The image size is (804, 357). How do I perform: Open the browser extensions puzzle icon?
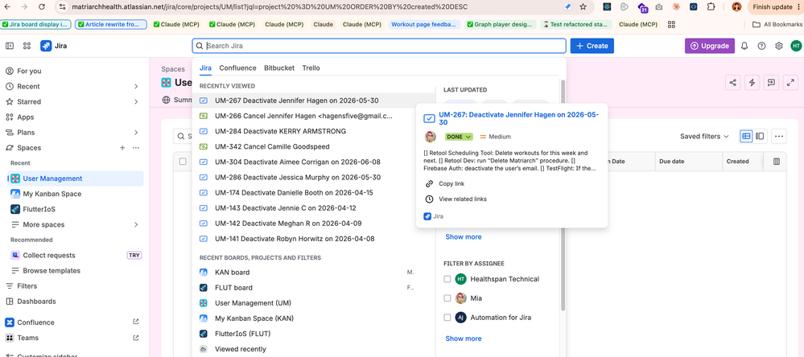click(711, 7)
